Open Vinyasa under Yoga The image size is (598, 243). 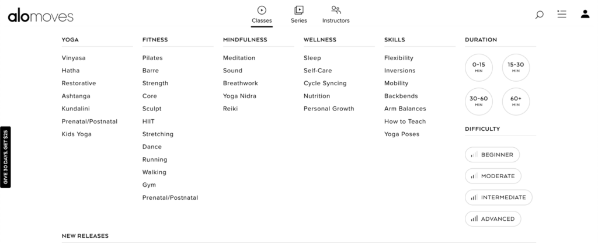tap(74, 58)
